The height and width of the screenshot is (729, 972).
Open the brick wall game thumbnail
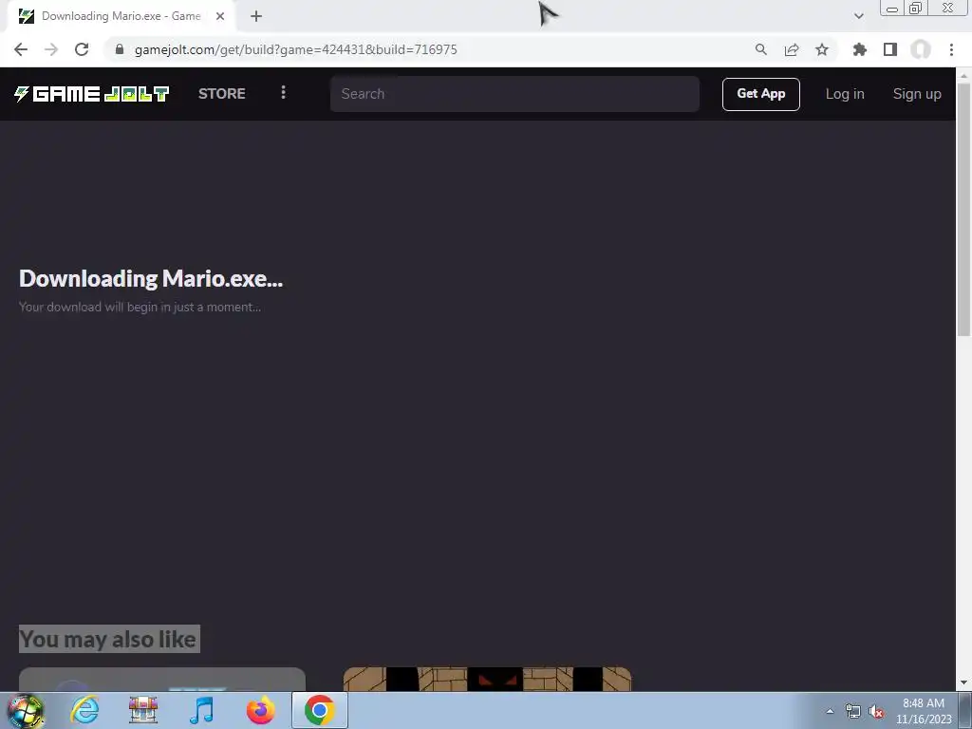(487, 680)
